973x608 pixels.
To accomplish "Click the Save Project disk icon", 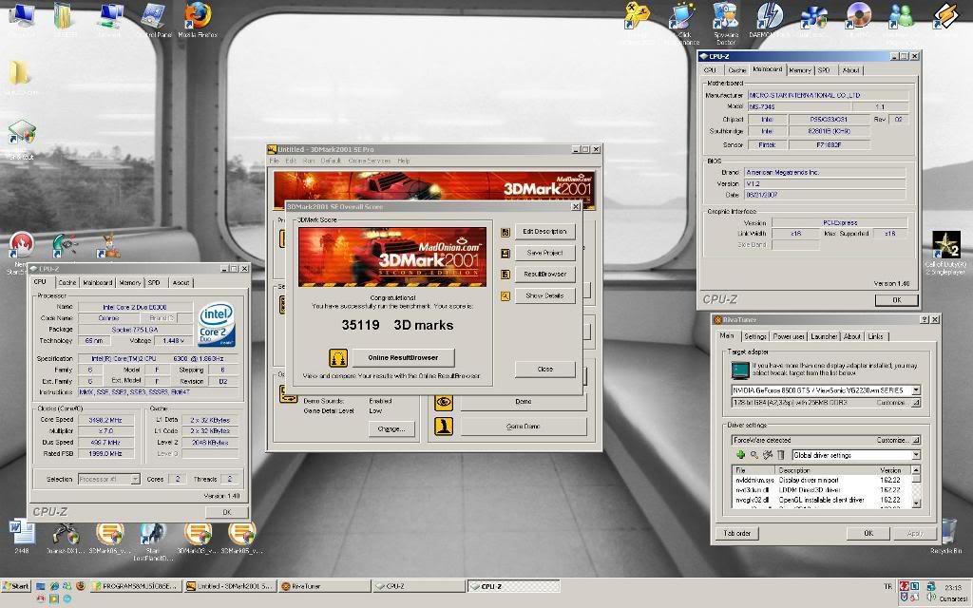I will coord(506,253).
